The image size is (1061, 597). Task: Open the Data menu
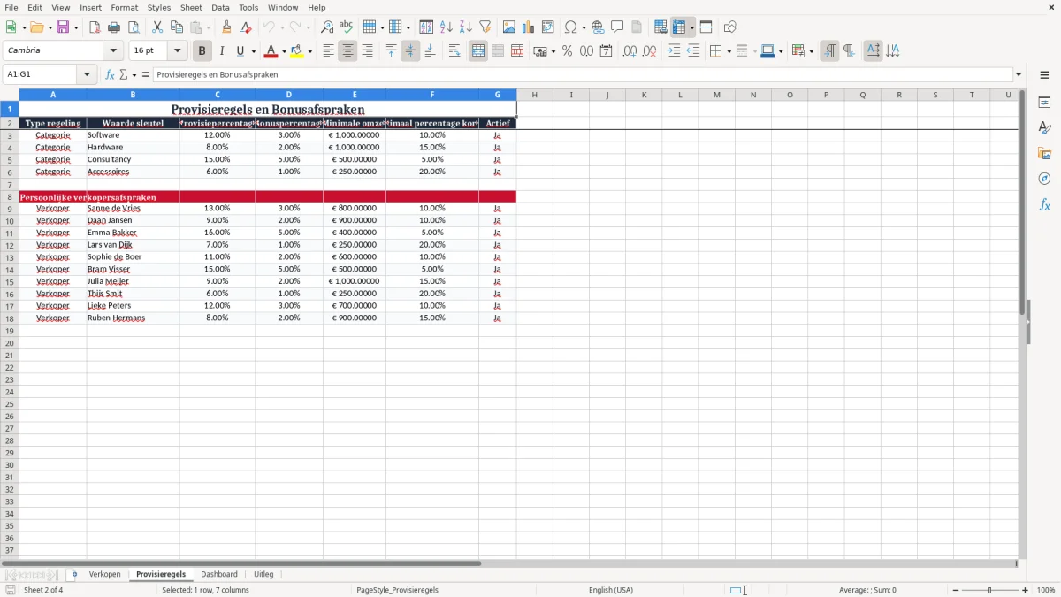click(220, 7)
